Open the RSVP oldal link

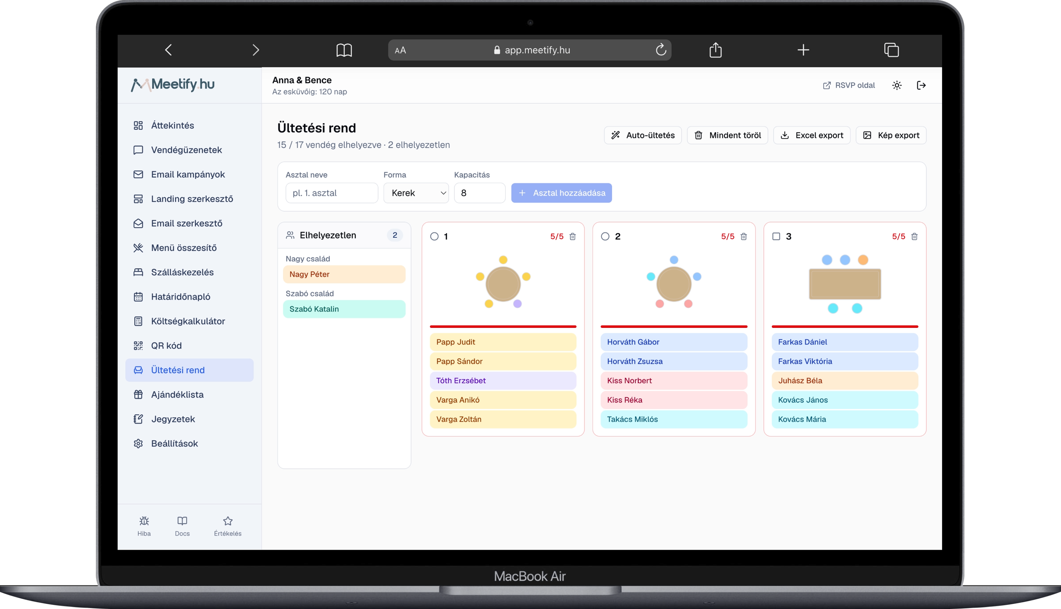(849, 85)
